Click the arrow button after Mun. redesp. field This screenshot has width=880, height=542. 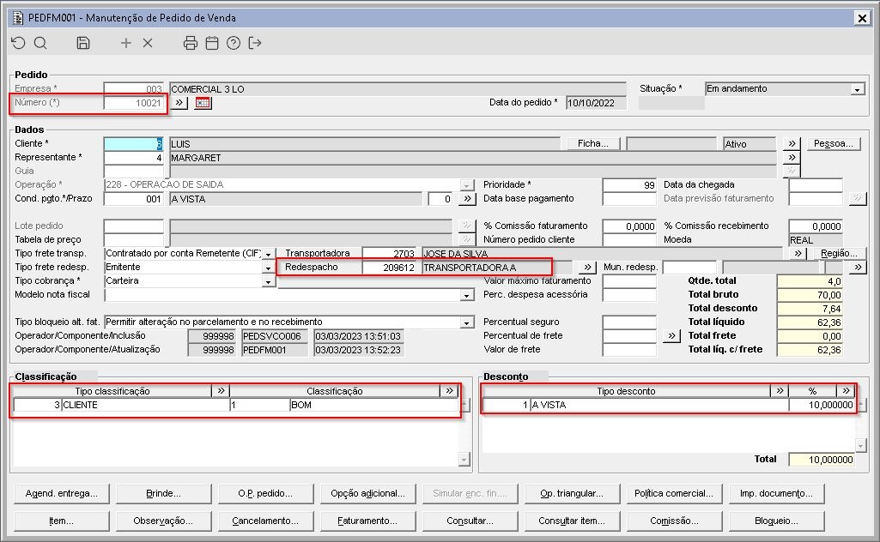tap(858, 268)
